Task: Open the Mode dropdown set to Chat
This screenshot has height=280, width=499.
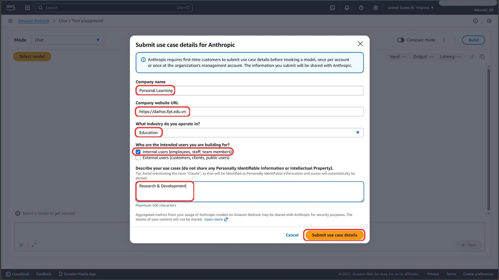Action: (x=67, y=40)
